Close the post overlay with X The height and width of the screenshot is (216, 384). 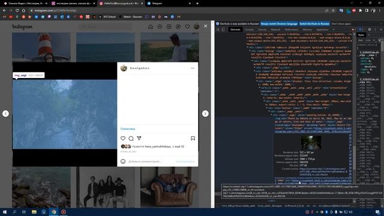coord(205,26)
